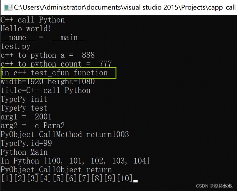The image size is (237, 191).
Task: Select the line 'C++ call Python'
Action: (33, 20)
